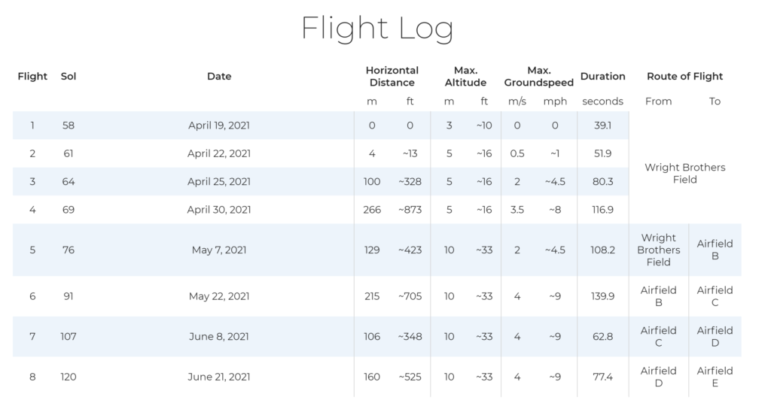Viewport: 771px width, 403px height.
Task: Select Sol 107 cell
Action: (x=69, y=337)
